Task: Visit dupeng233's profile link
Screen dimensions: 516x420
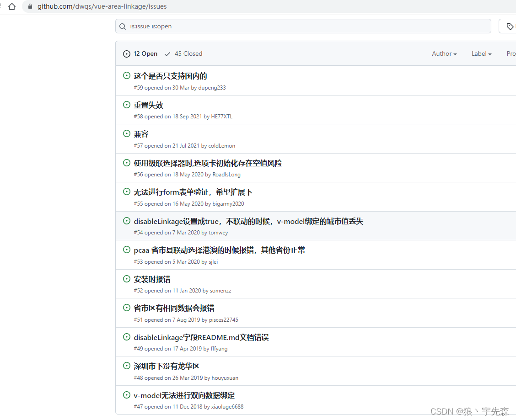Action: coord(212,87)
